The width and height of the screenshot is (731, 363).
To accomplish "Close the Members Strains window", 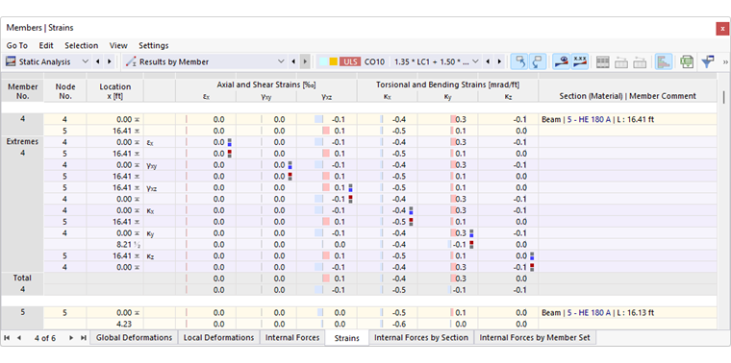I will point(722,29).
